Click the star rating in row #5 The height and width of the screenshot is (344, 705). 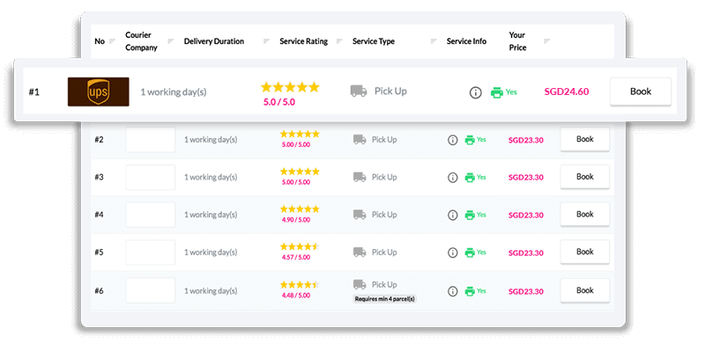(x=300, y=246)
